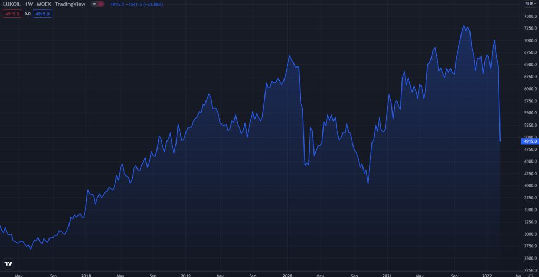Click the 3000.0 mark on price scale
Screen dimensions: 539x277
(x=531, y=234)
